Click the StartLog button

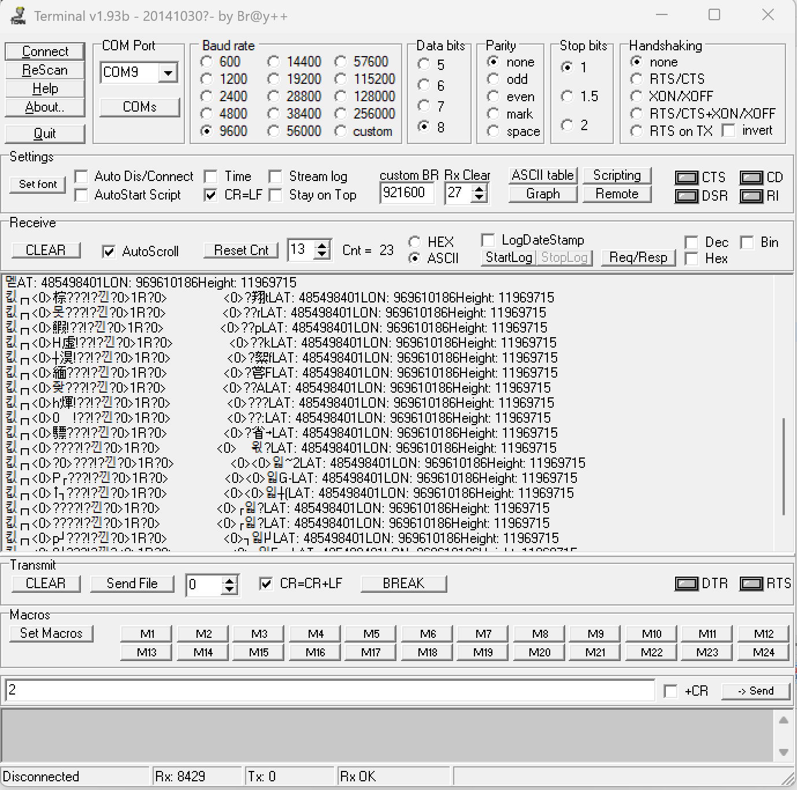(509, 257)
